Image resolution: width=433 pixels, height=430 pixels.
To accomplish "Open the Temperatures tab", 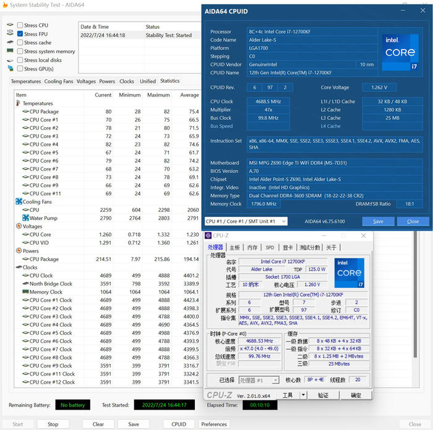I will pos(26,82).
